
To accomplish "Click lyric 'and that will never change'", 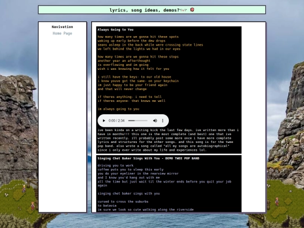I will (122, 89).
